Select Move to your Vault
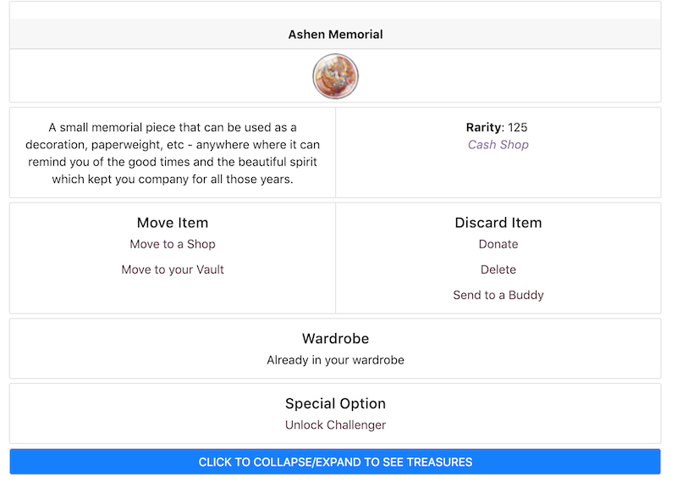This screenshot has width=677, height=494. pos(173,269)
